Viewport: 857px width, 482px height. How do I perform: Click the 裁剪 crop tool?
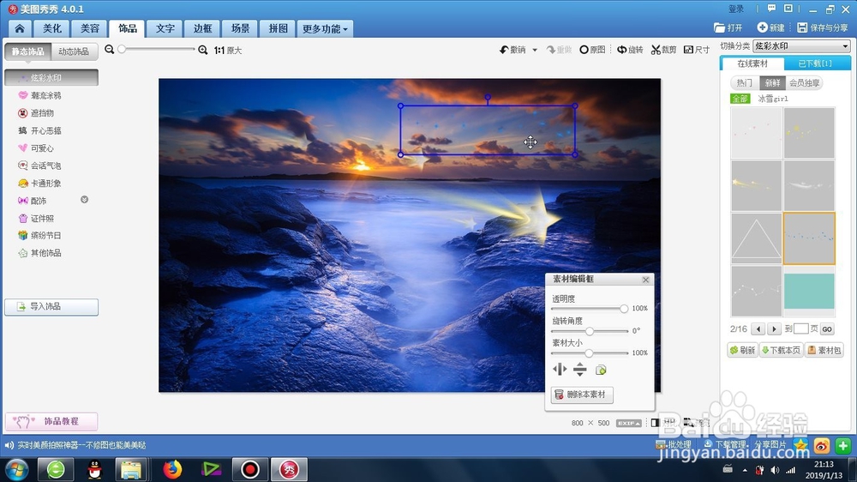tap(663, 50)
